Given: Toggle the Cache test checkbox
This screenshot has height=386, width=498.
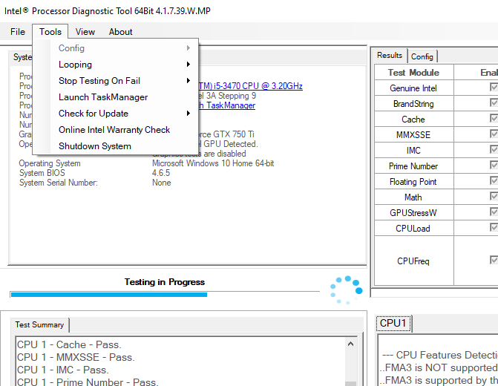Looking at the screenshot, I should tap(494, 118).
